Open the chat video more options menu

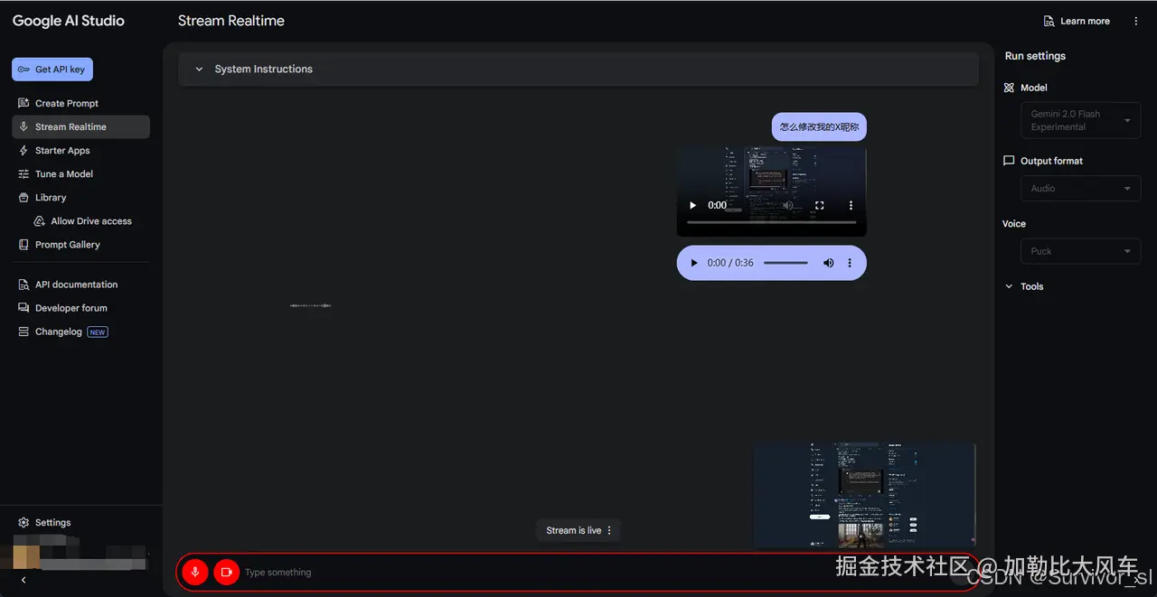coord(851,205)
